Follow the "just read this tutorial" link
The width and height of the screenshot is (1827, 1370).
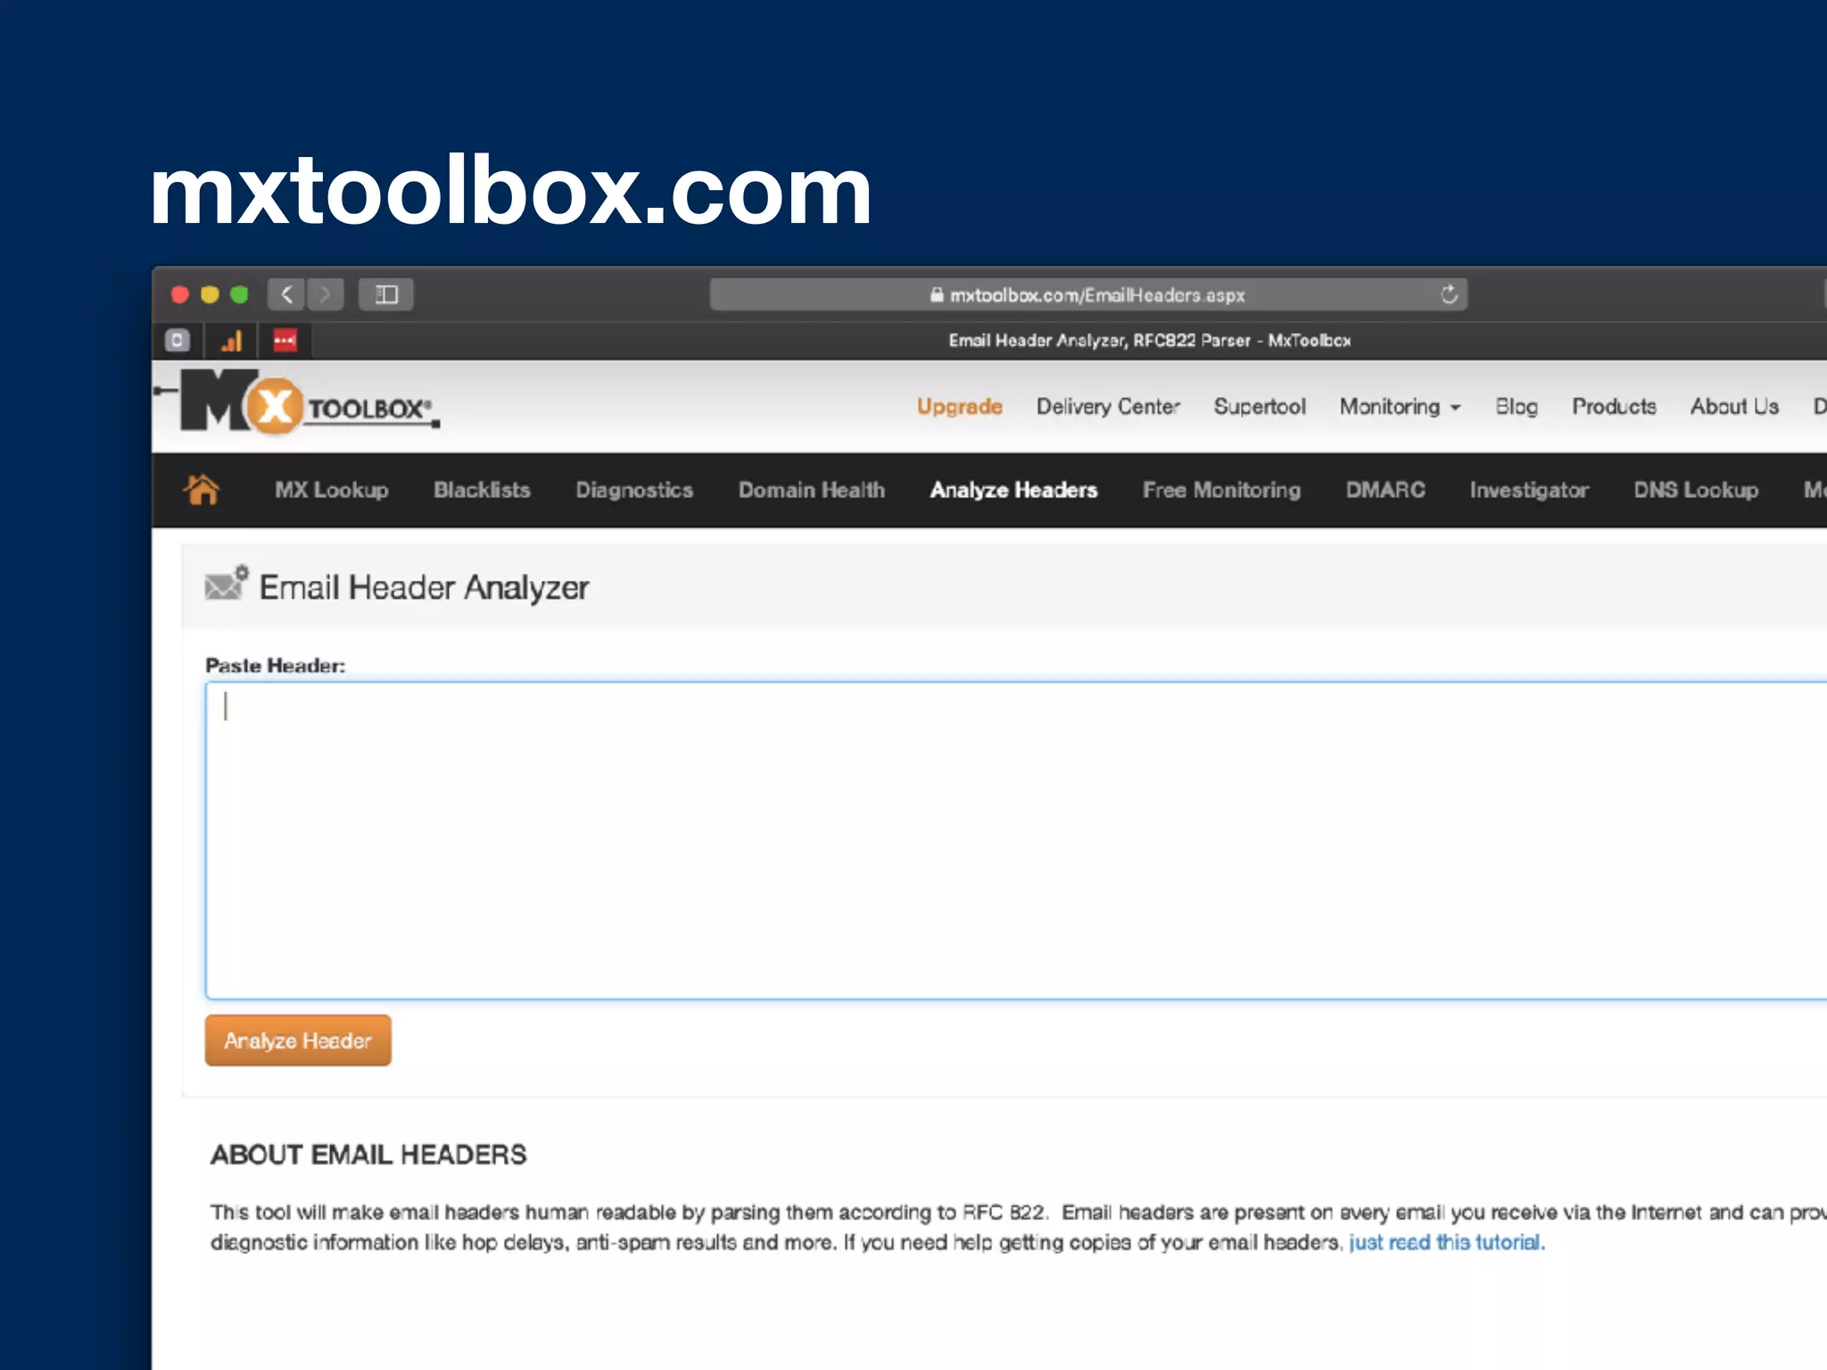(1445, 1242)
